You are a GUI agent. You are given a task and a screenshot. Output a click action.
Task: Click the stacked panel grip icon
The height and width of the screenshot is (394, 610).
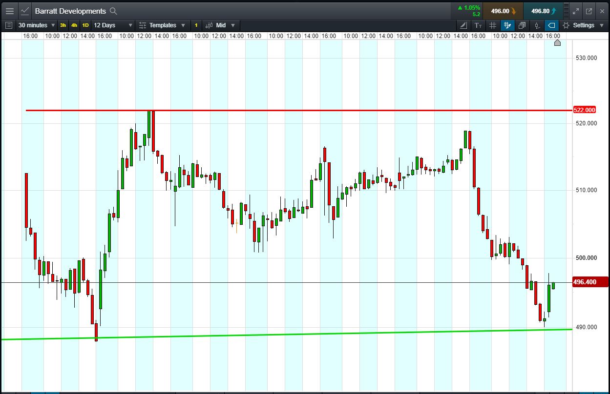point(566,11)
